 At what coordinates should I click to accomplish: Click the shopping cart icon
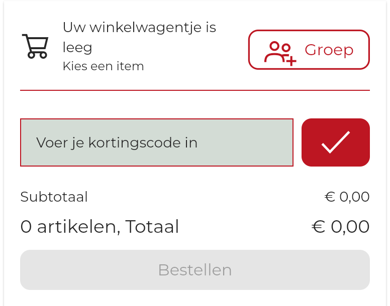tap(35, 46)
